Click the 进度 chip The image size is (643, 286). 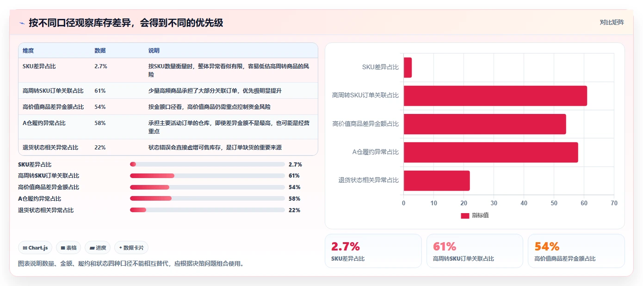click(x=98, y=248)
